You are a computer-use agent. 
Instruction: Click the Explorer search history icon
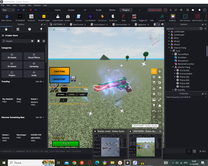(x=201, y=29)
